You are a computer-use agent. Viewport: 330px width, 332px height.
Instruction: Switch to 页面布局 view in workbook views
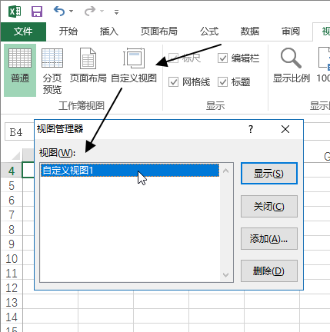point(88,65)
